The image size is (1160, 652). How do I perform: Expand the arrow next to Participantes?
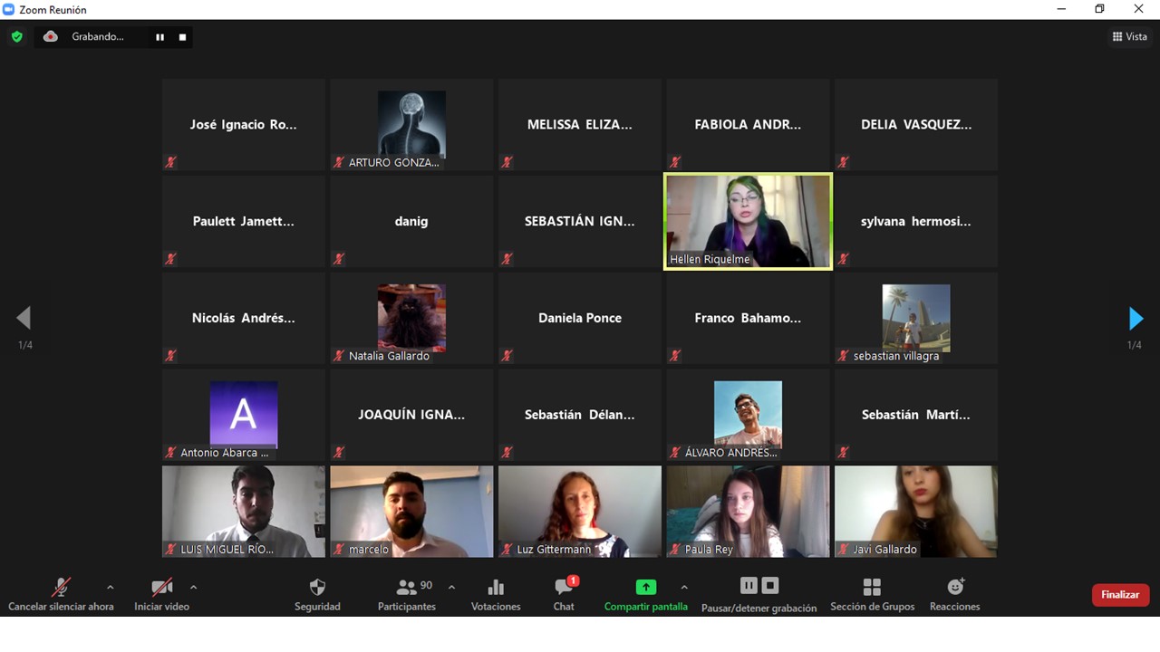451,587
